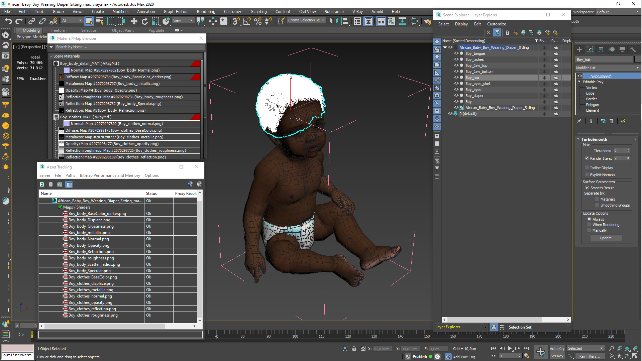The height and width of the screenshot is (361, 642).
Task: Activate the Select Object tool
Action: pyautogui.click(x=89, y=21)
